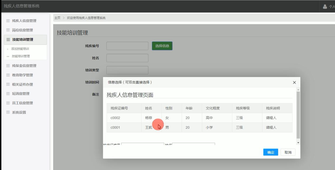
Task: Click the dialog scrollbar down arrow
Action: (x=298, y=143)
